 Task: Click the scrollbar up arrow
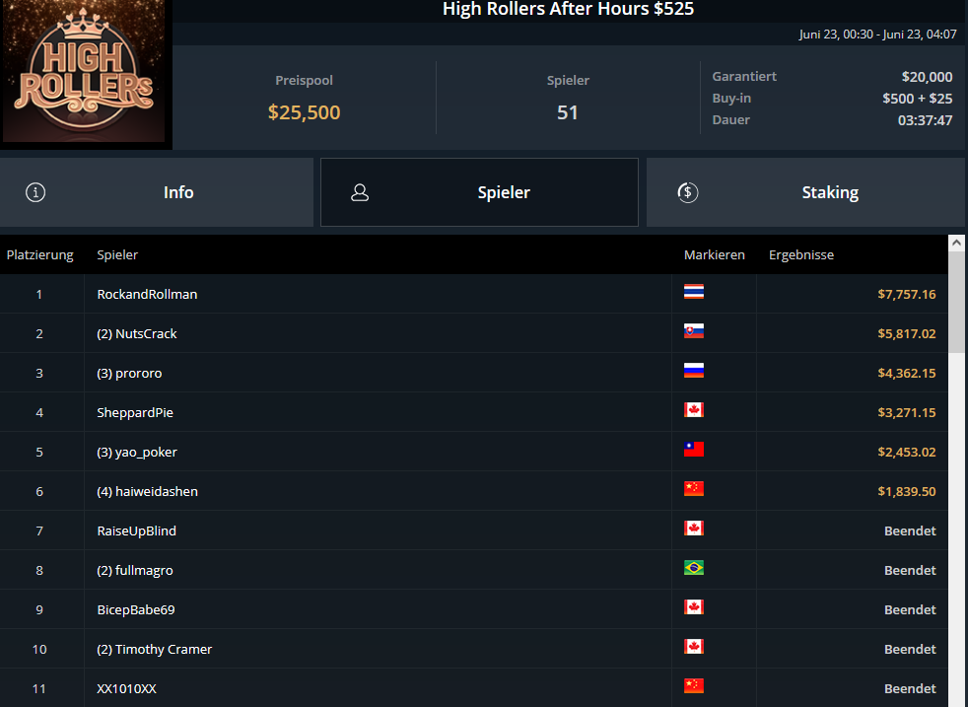[x=957, y=243]
